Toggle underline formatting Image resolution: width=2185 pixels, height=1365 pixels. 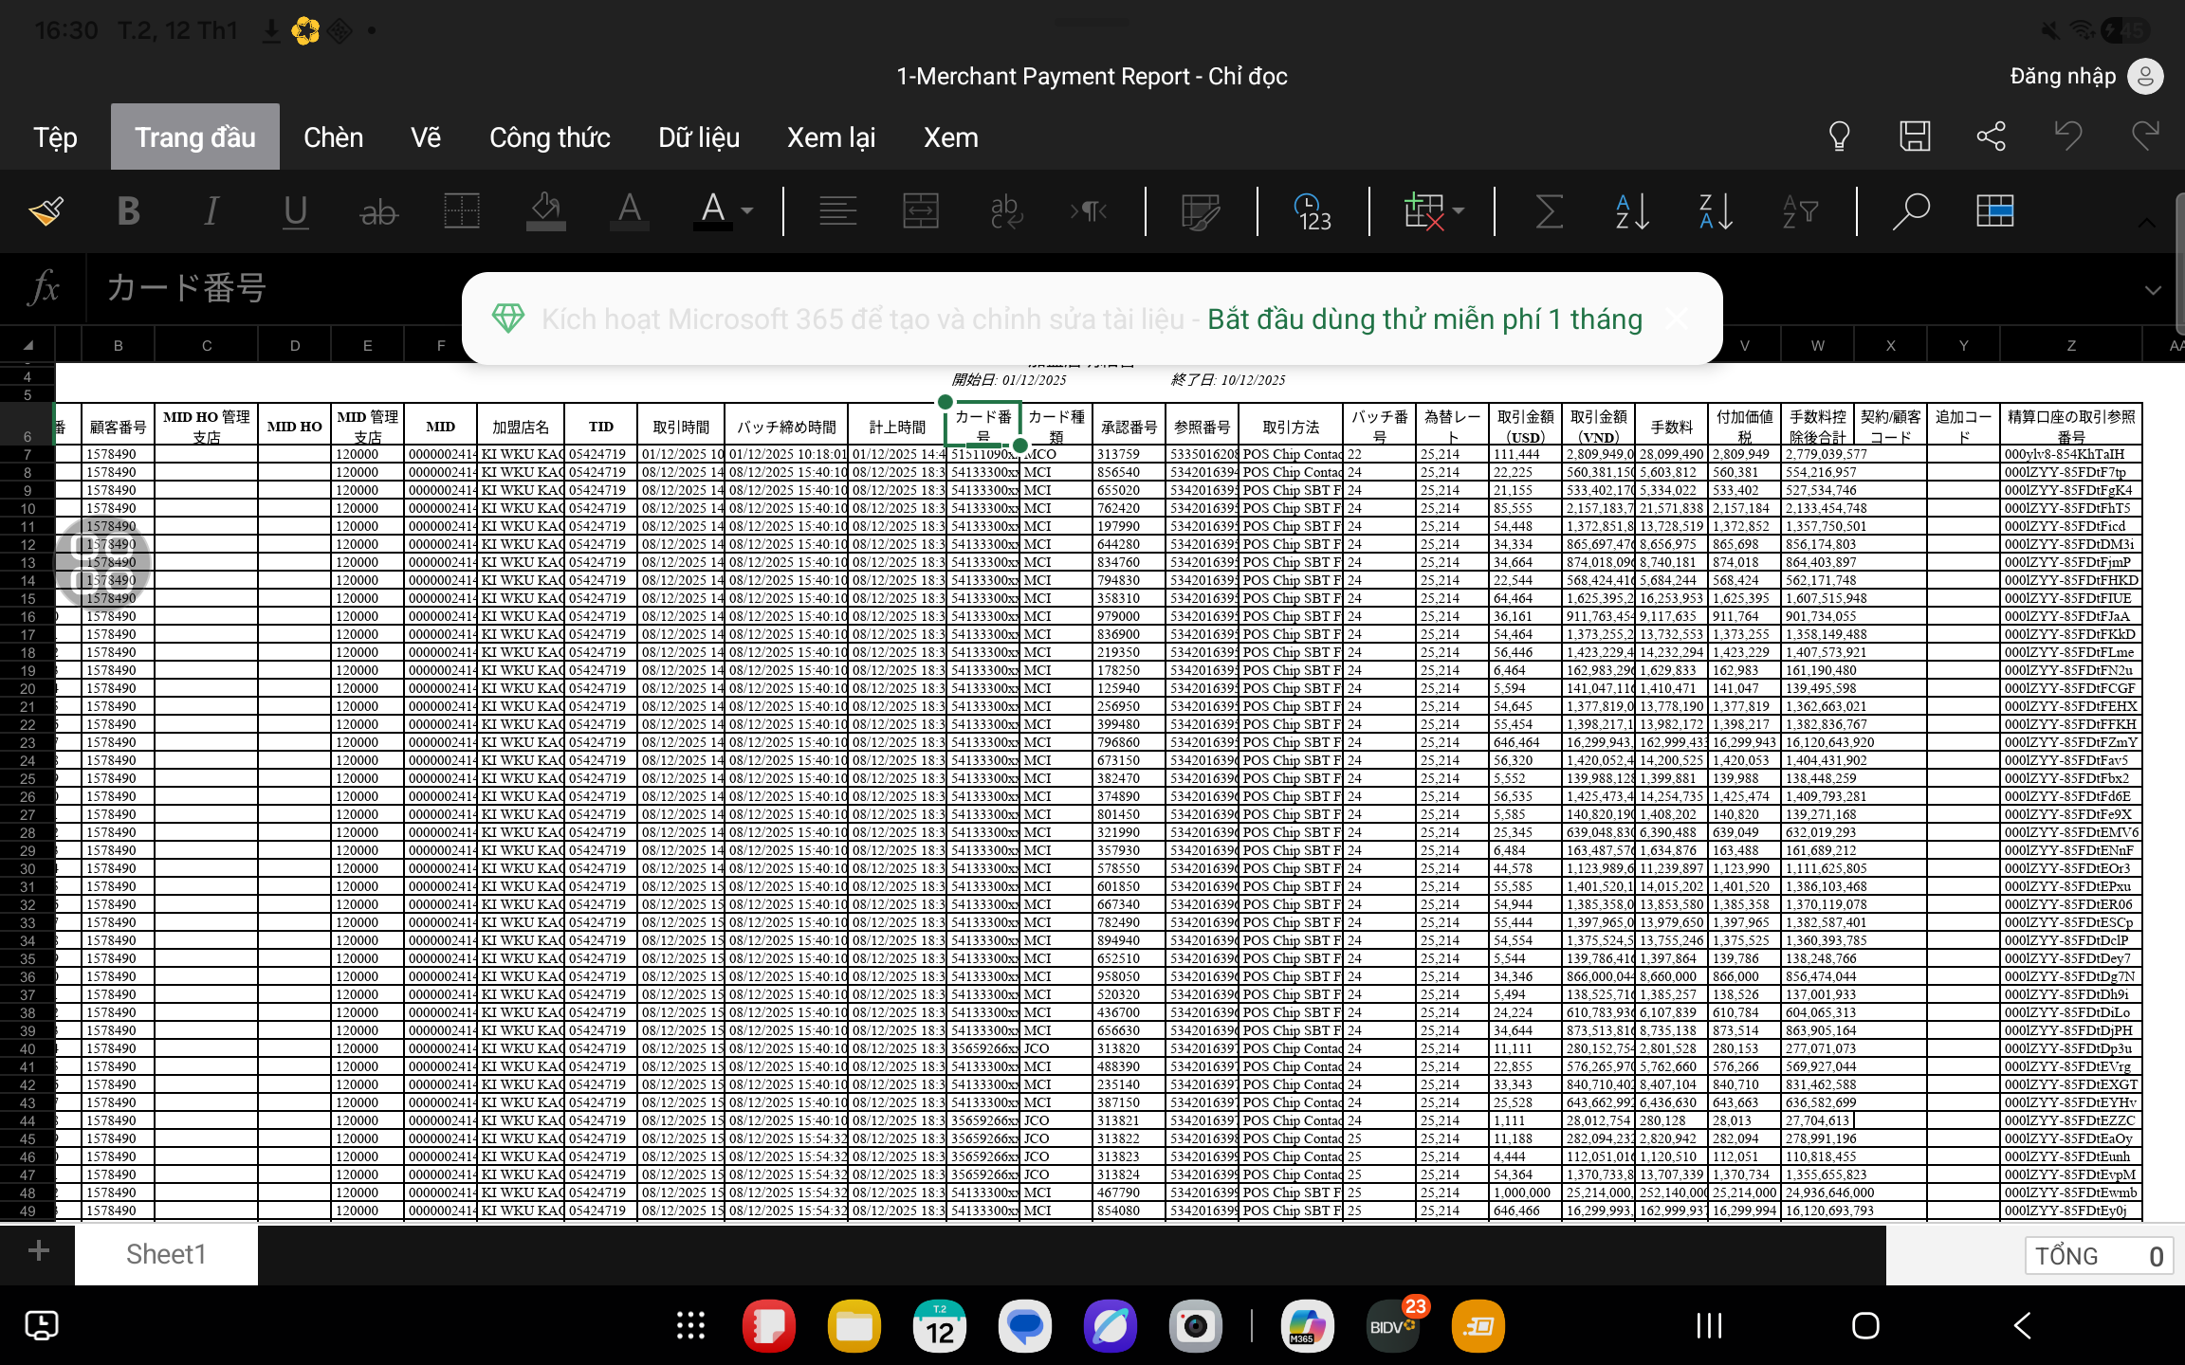pyautogui.click(x=295, y=210)
